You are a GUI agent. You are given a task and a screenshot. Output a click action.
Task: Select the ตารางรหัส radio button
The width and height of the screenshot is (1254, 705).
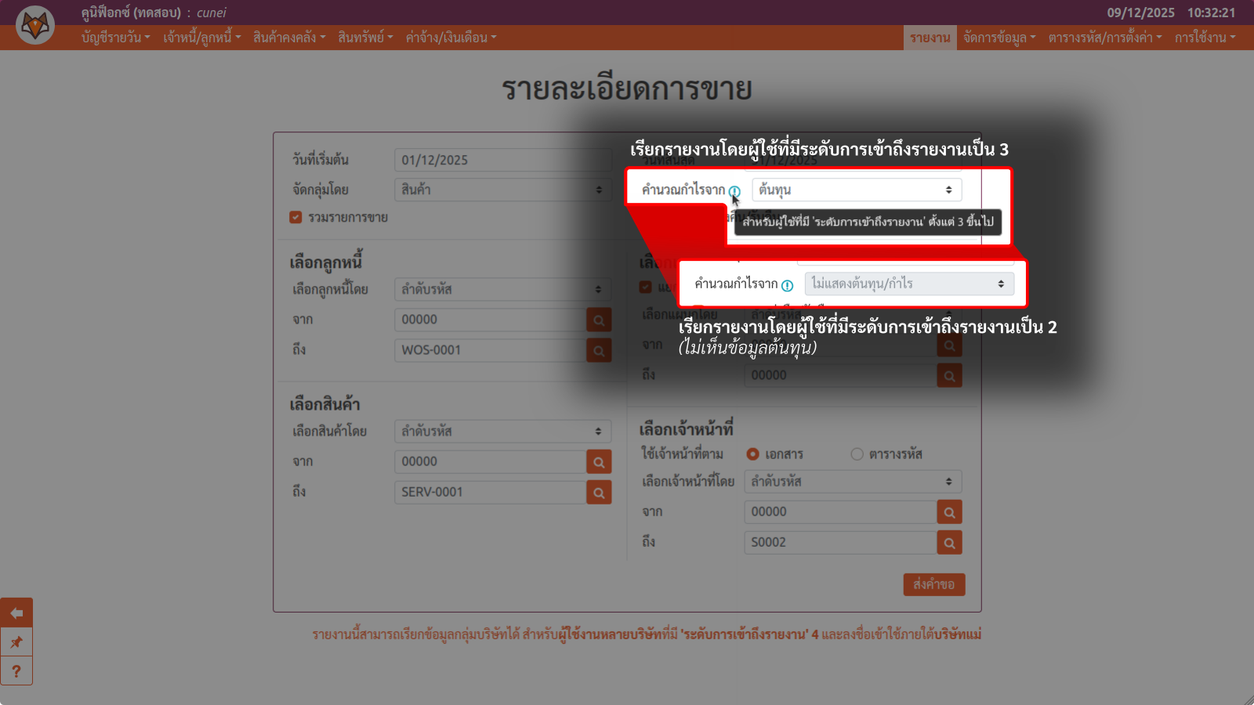pos(857,454)
